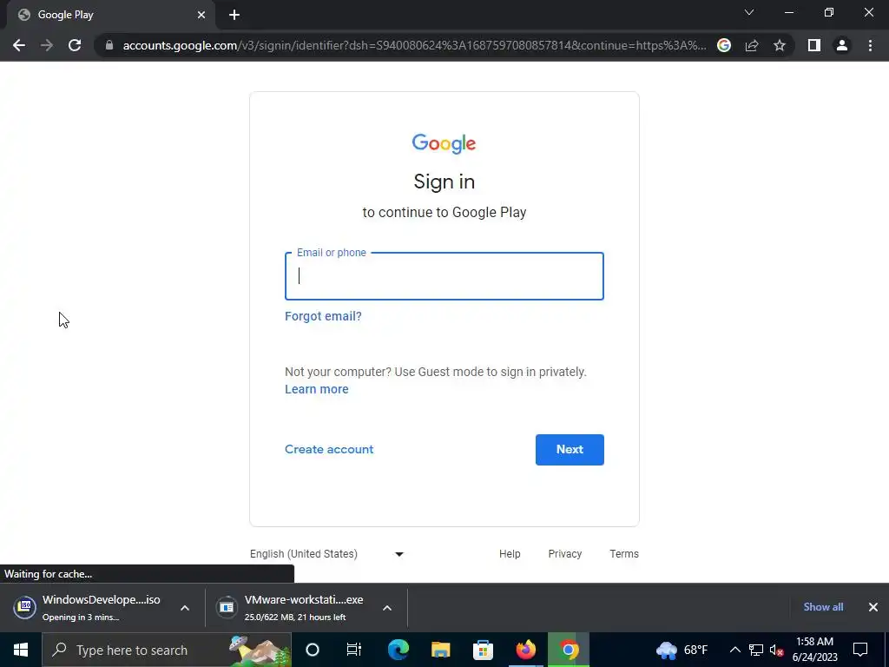Click the network icon in the tray

[756, 650]
